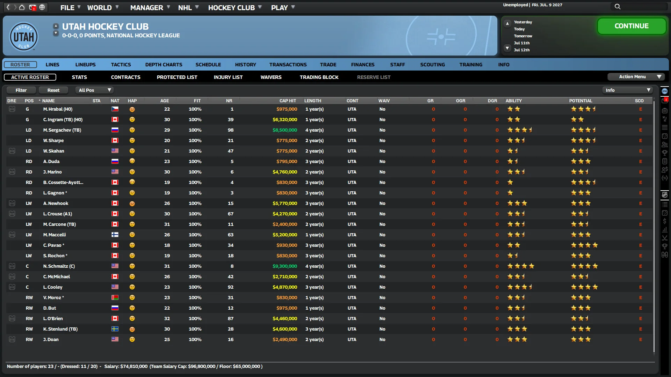
Task: Open the NHL logo shortcut in the right sidebar
Action: coord(665,194)
